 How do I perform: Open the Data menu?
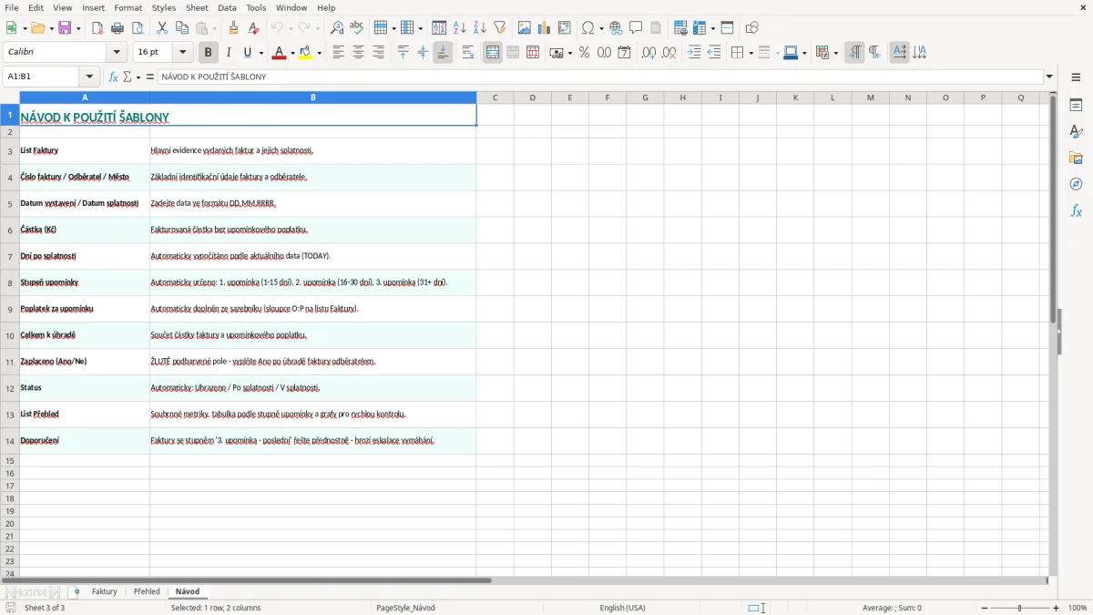[x=227, y=7]
